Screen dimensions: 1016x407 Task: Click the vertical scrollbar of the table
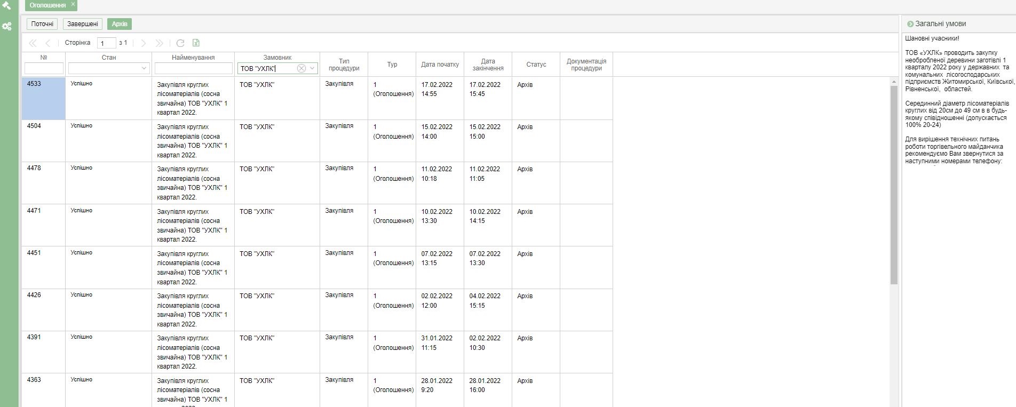tap(894, 184)
